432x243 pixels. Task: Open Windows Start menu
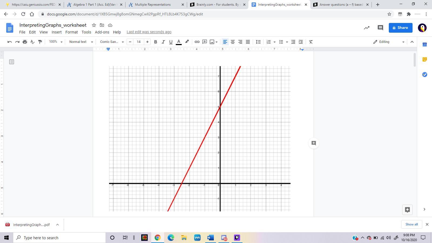click(6, 238)
